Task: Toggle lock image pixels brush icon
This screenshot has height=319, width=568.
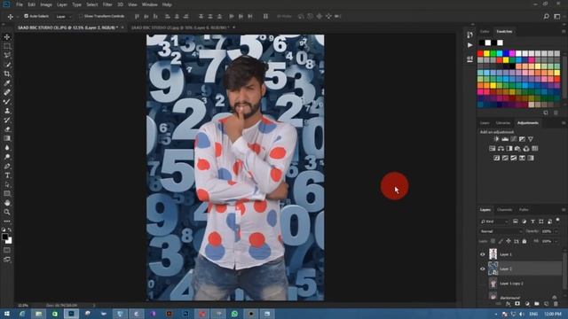Action: pyautogui.click(x=501, y=241)
